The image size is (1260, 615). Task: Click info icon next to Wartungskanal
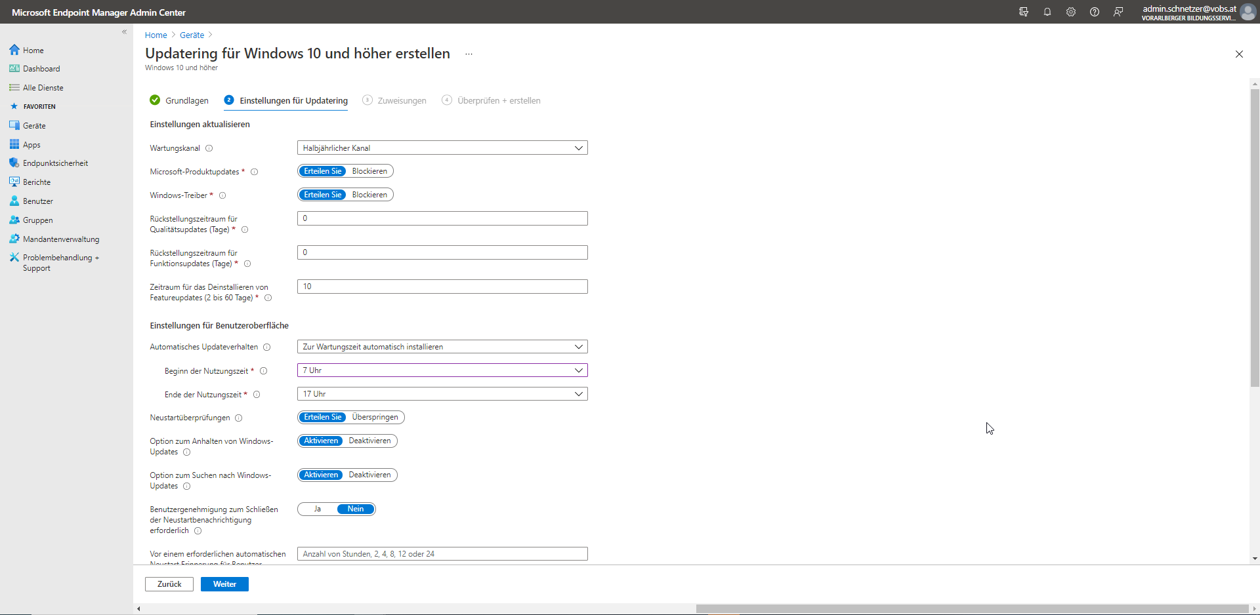tap(209, 148)
